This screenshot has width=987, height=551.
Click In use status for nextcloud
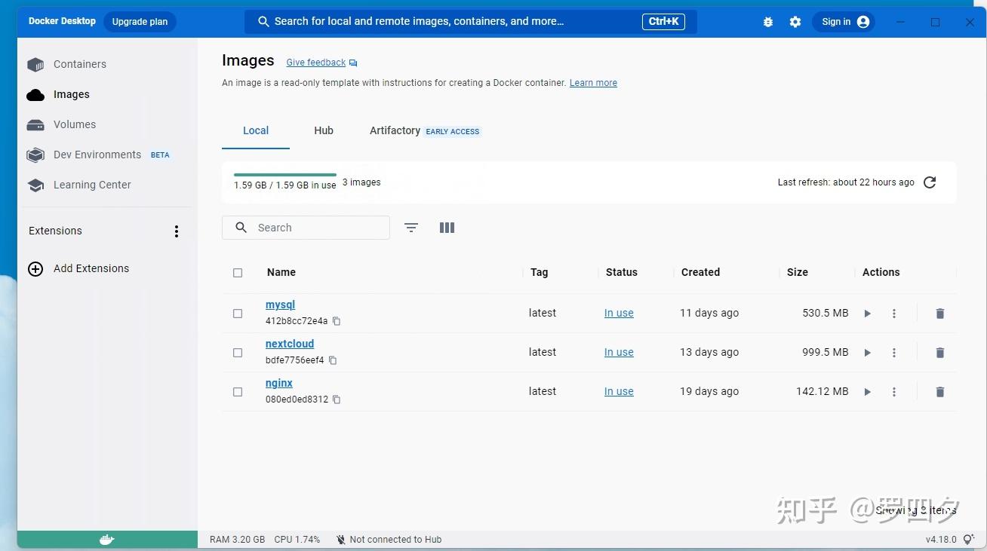(619, 353)
